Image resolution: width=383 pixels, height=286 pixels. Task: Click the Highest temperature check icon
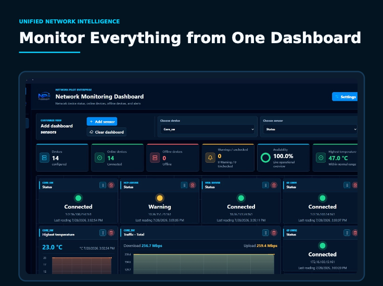tap(321, 158)
